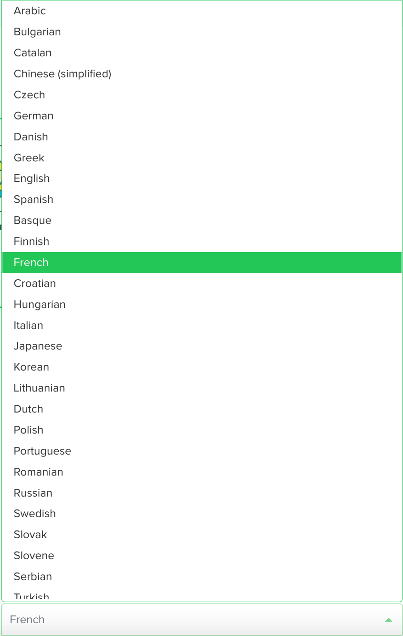Select Czech language entry
This screenshot has height=636, width=403.
point(201,95)
